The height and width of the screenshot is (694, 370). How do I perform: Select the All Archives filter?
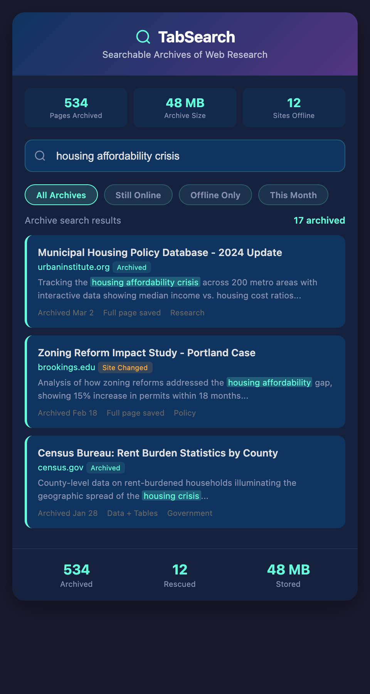[x=61, y=195]
